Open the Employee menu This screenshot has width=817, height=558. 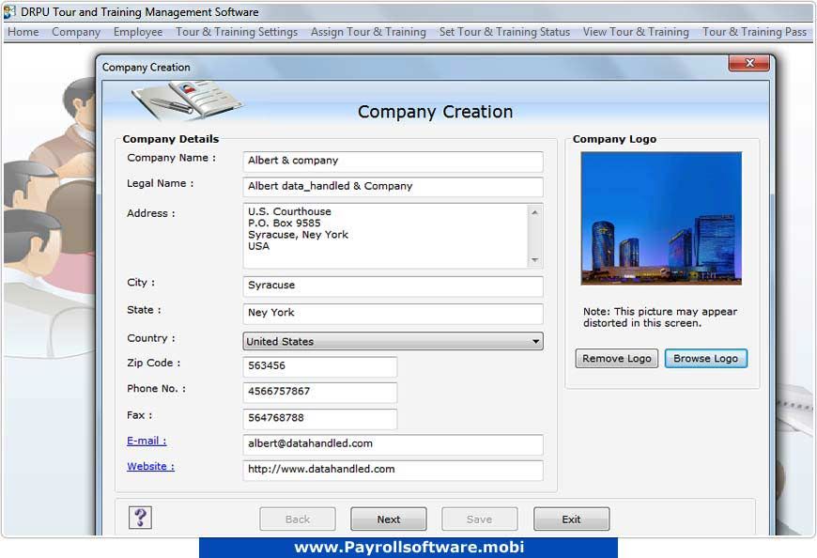(138, 32)
